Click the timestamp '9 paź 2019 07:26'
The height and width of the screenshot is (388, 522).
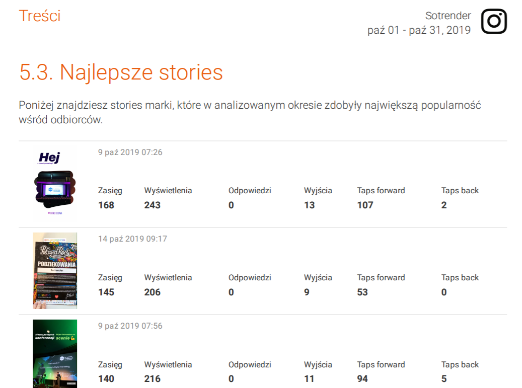tap(130, 152)
